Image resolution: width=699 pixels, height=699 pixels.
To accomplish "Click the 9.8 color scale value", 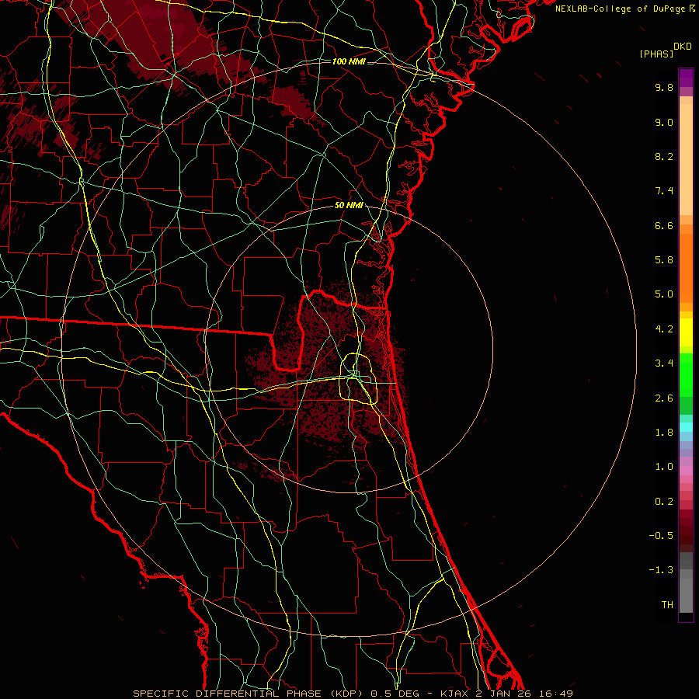I will [x=664, y=88].
